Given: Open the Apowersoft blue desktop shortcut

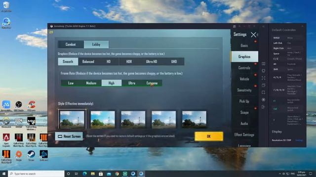Looking at the screenshot, I should tap(6, 106).
